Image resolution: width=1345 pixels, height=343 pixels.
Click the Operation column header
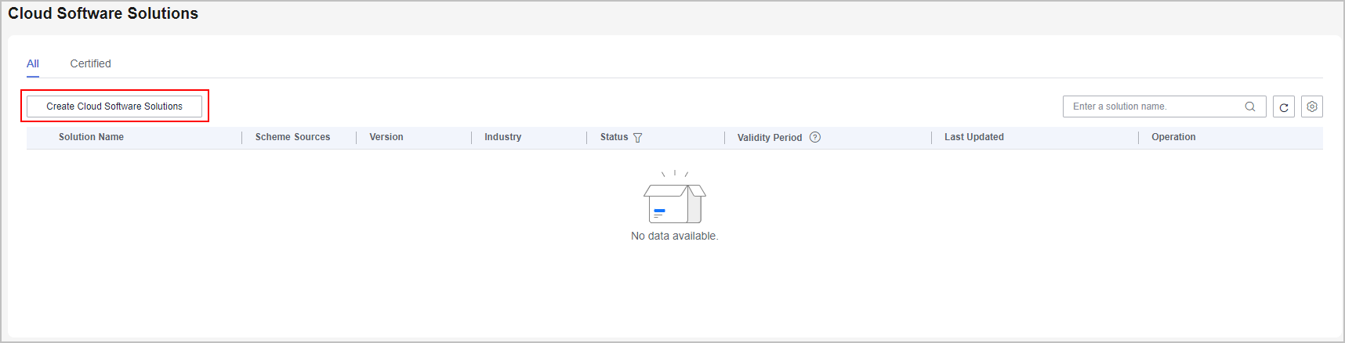(1173, 137)
